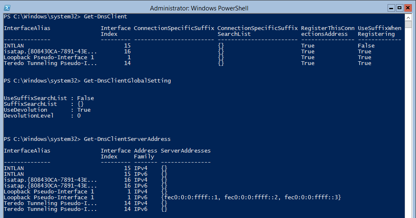Maximize the PowerShell window

pos(399,8)
